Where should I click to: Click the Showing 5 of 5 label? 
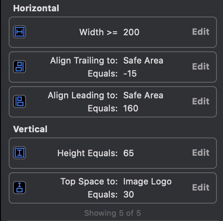click(112, 213)
